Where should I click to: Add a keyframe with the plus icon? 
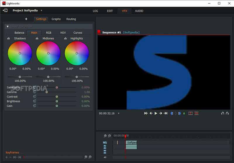(x=6, y=157)
